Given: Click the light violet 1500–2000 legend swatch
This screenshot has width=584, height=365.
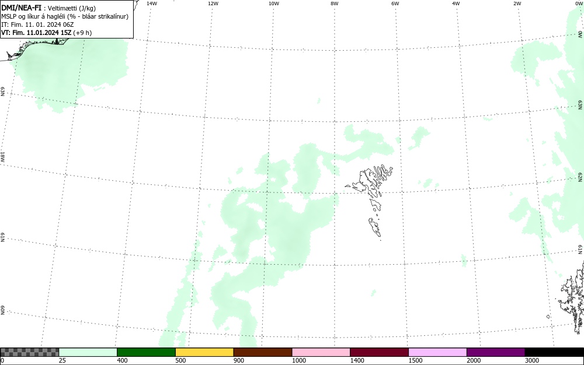Looking at the screenshot, I should click(x=437, y=352).
